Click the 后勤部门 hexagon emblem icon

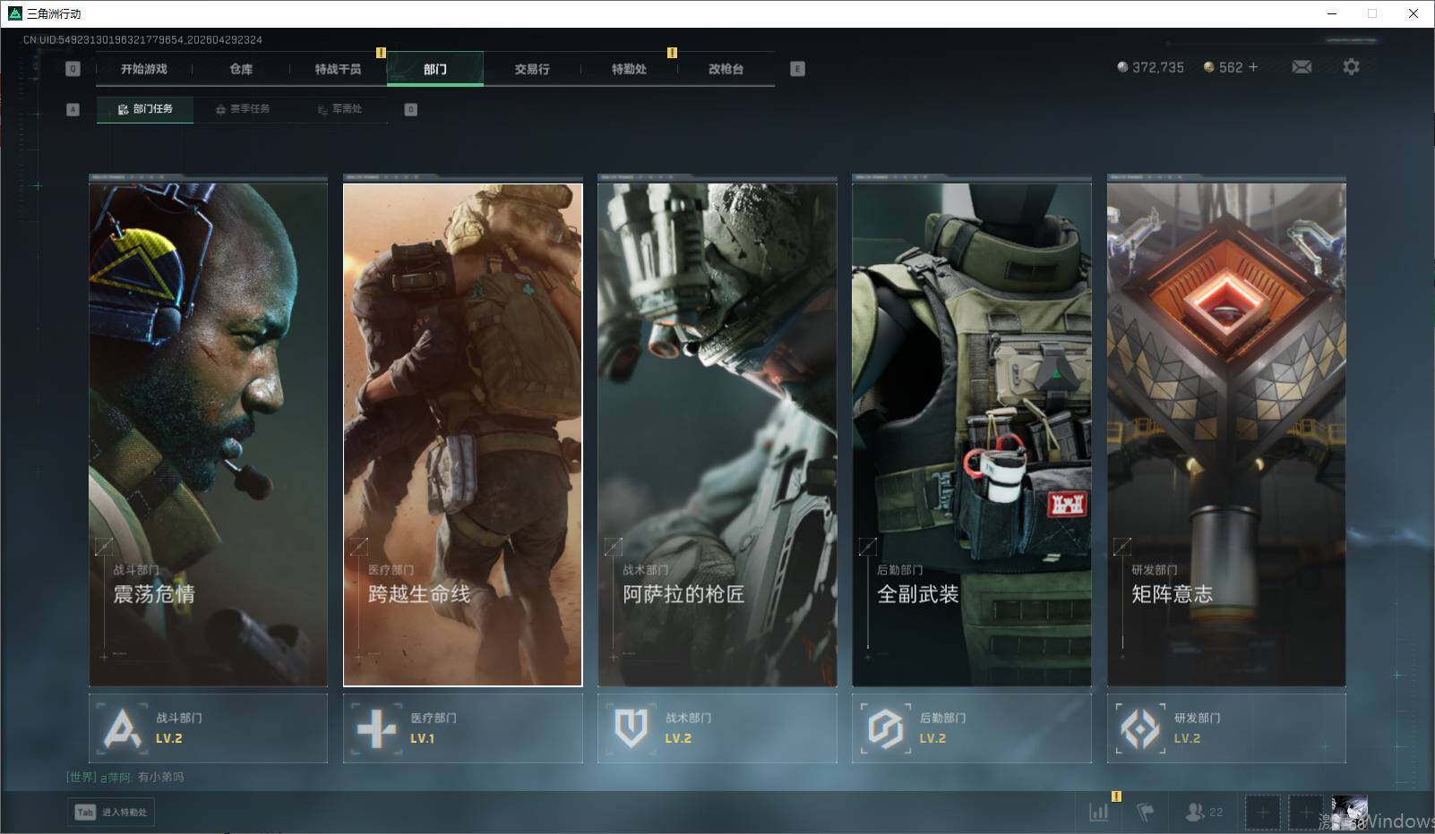pyautogui.click(x=885, y=728)
